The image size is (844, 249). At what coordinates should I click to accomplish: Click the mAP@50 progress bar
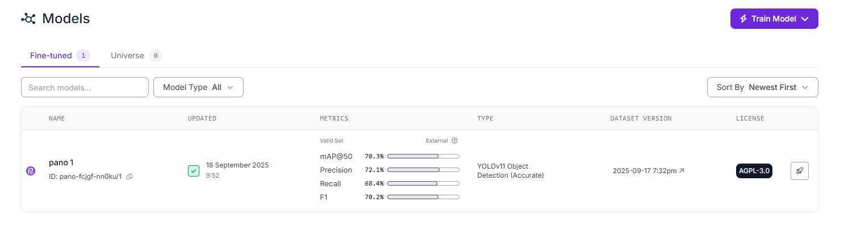pyautogui.click(x=423, y=156)
